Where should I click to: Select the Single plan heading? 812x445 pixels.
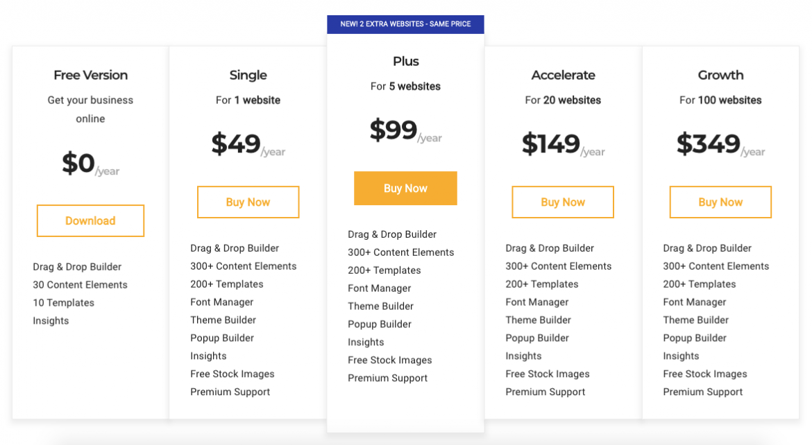click(x=248, y=75)
